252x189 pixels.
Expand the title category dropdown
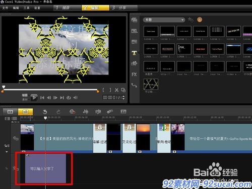164,20
